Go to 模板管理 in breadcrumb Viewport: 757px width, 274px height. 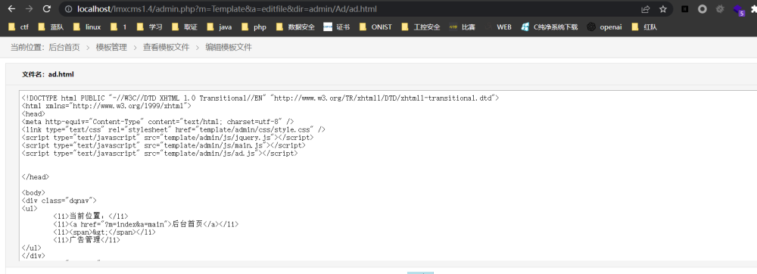[x=111, y=47]
